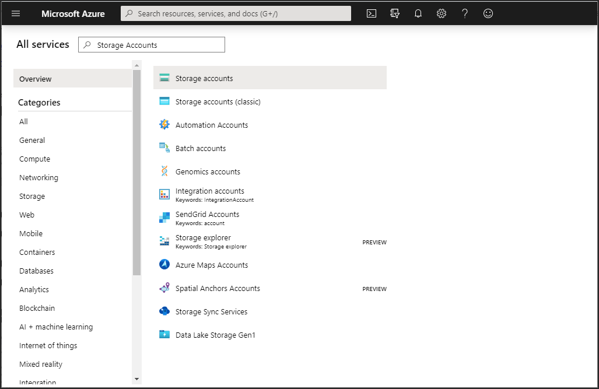Click the Microsoft Azure home title
Image resolution: width=599 pixels, height=389 pixels.
click(x=73, y=14)
